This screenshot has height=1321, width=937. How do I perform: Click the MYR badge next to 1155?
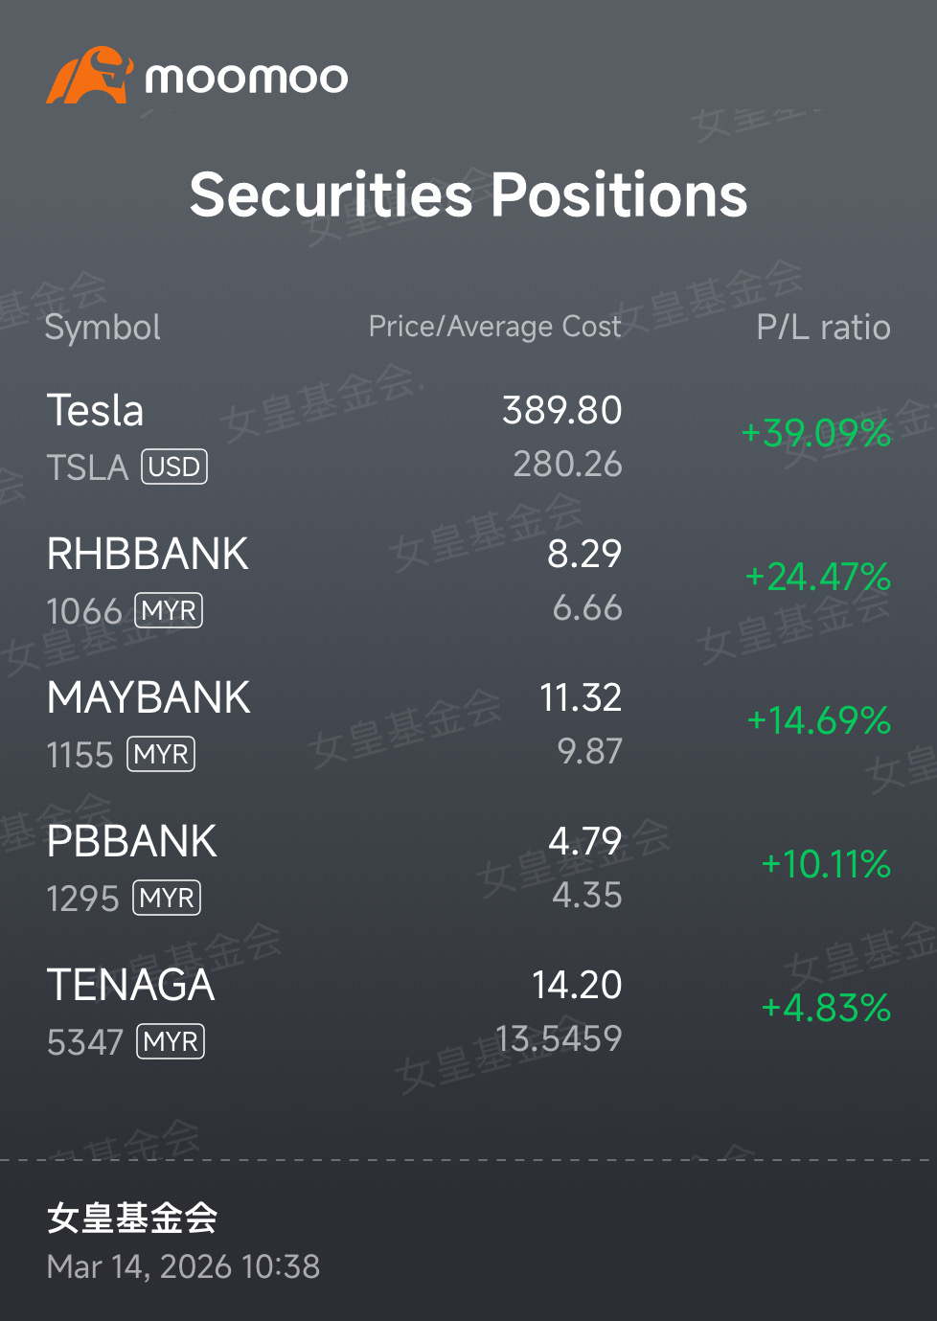click(161, 755)
